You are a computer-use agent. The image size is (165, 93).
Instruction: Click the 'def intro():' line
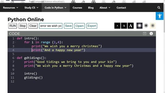[28, 38]
